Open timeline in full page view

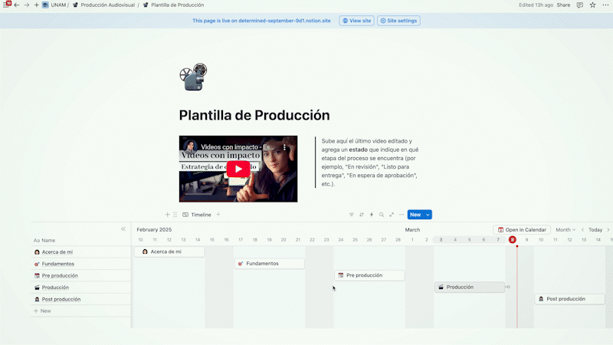tap(392, 215)
